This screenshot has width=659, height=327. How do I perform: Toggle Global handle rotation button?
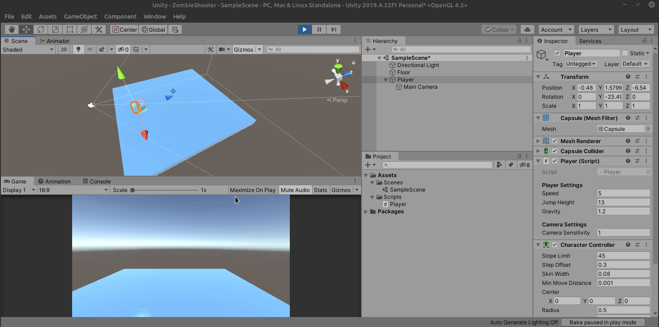point(153,29)
